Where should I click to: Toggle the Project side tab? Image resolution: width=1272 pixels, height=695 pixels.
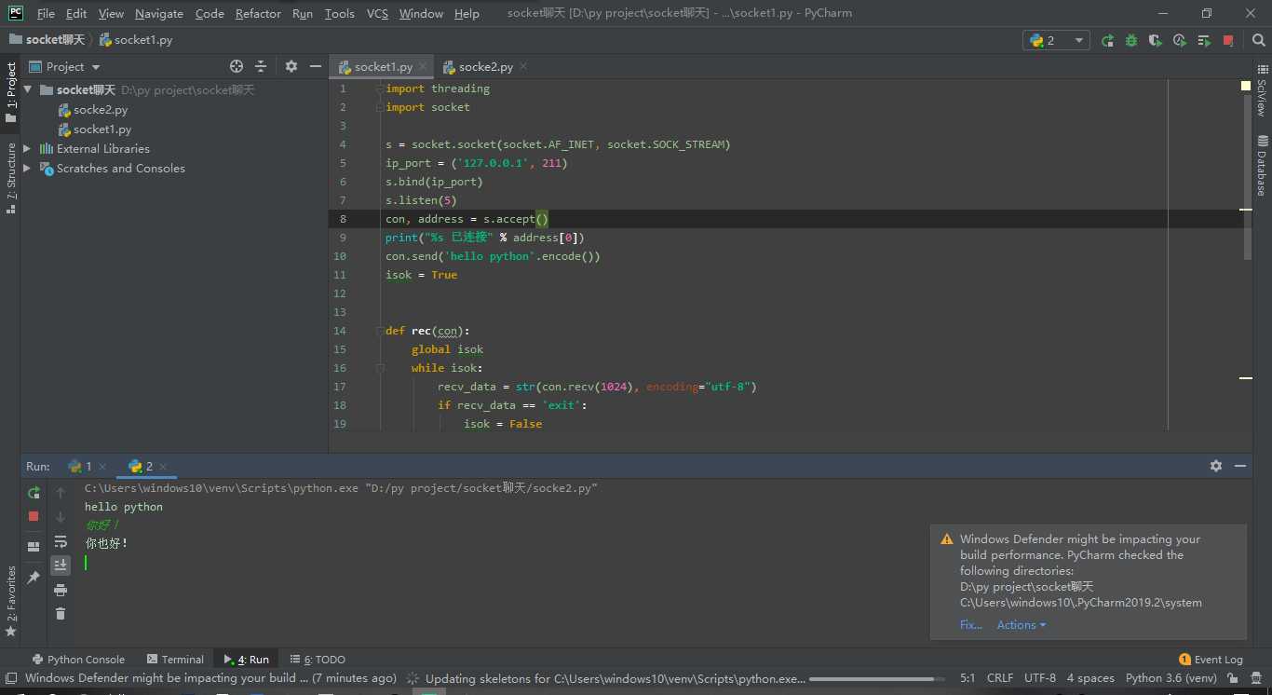pyautogui.click(x=10, y=93)
